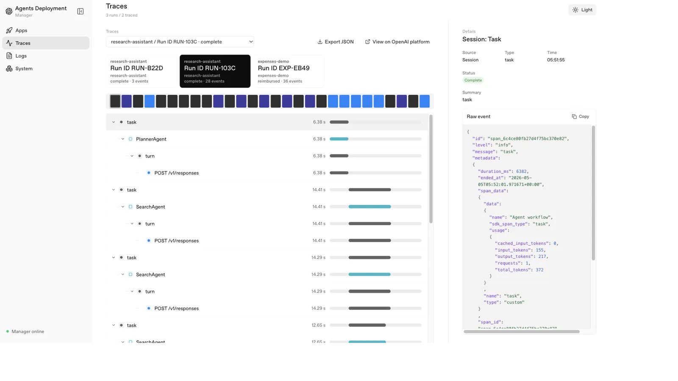Click the external link icon for OpenAI platform
Image resolution: width=678 pixels, height=381 pixels.
click(x=367, y=42)
